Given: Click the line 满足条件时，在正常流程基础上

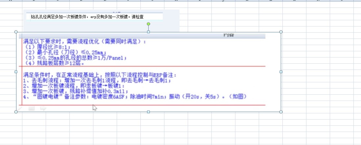Looking at the screenshot, I should pyautogui.click(x=100, y=75).
